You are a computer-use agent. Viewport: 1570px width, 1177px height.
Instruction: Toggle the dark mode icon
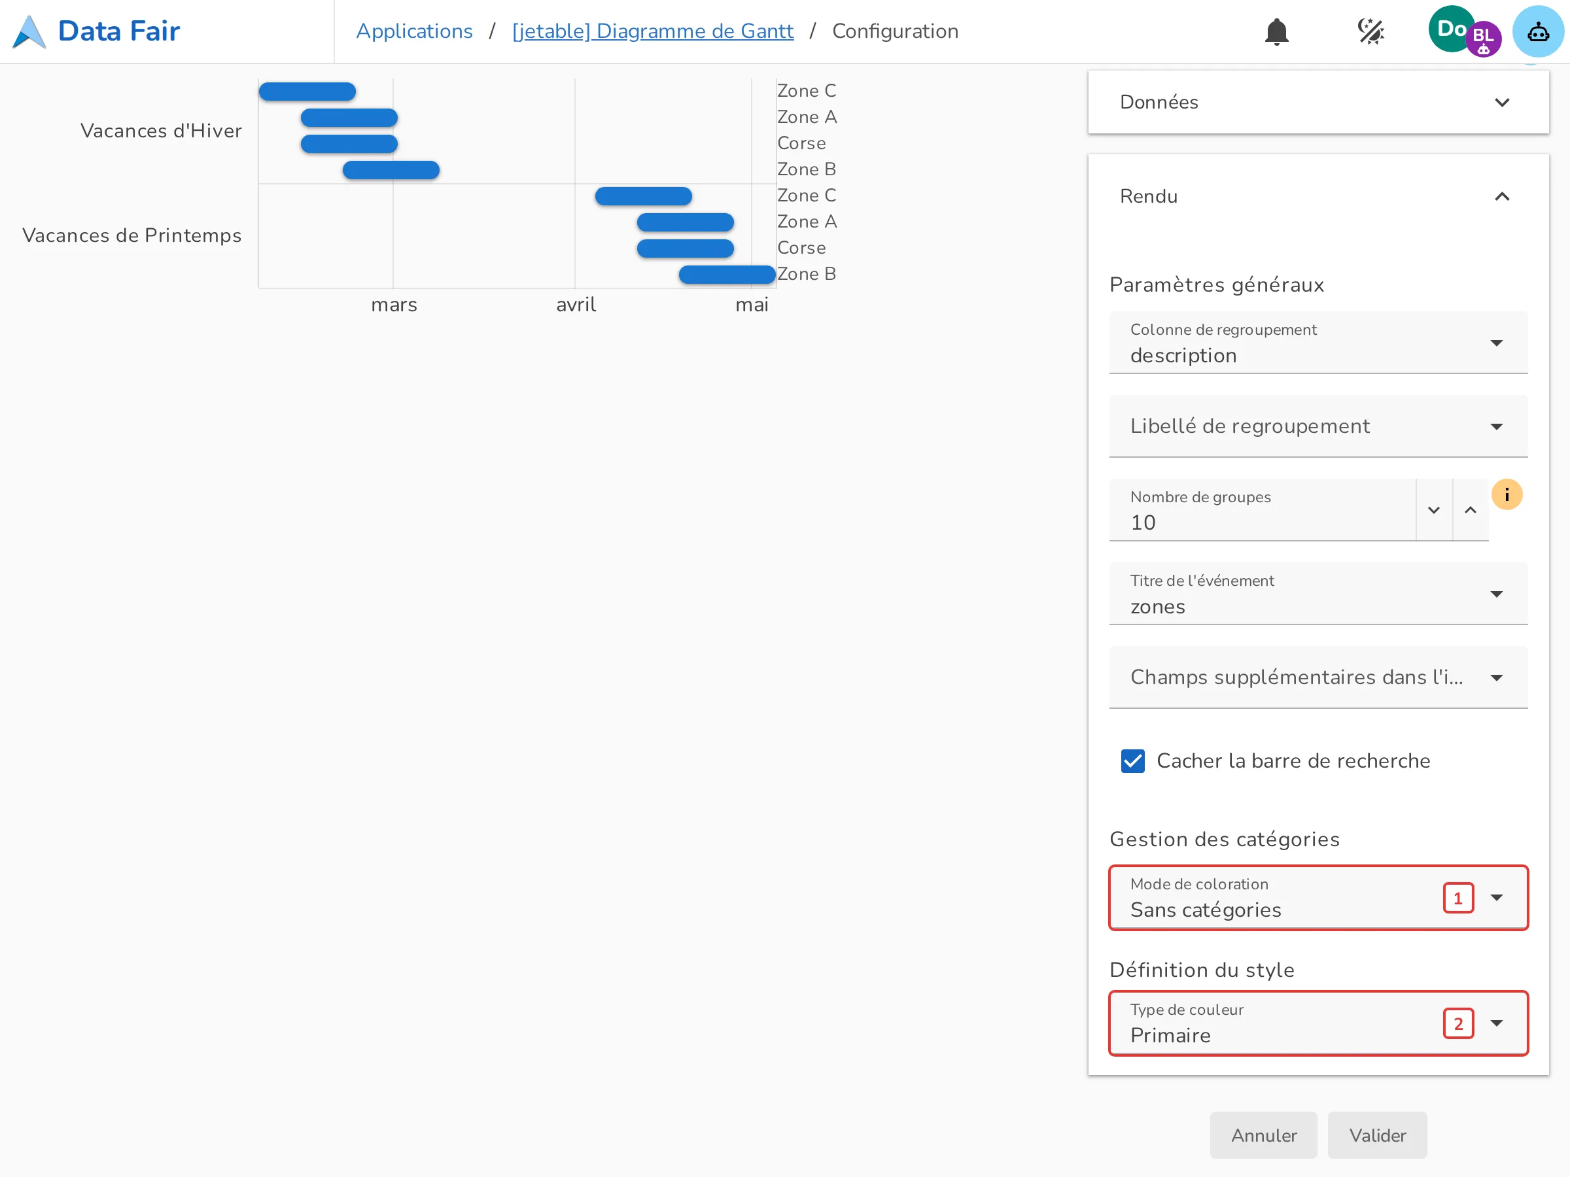pyautogui.click(x=1370, y=31)
